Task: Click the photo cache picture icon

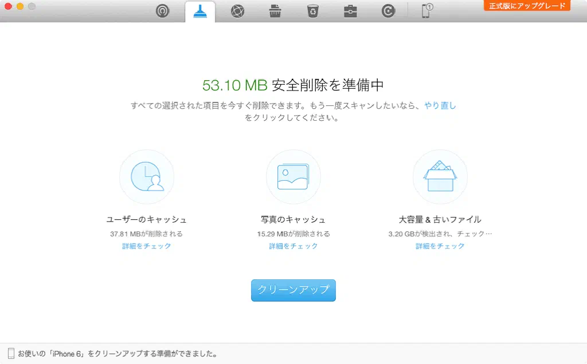Action: pos(293,177)
